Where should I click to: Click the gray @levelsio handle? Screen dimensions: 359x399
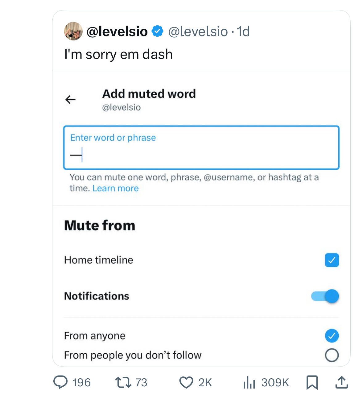tap(198, 31)
